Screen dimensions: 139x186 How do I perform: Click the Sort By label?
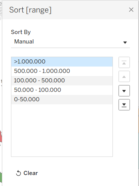click(x=21, y=32)
